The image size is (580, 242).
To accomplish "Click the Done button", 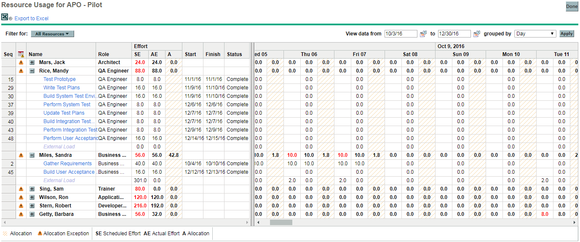I will (572, 6).
